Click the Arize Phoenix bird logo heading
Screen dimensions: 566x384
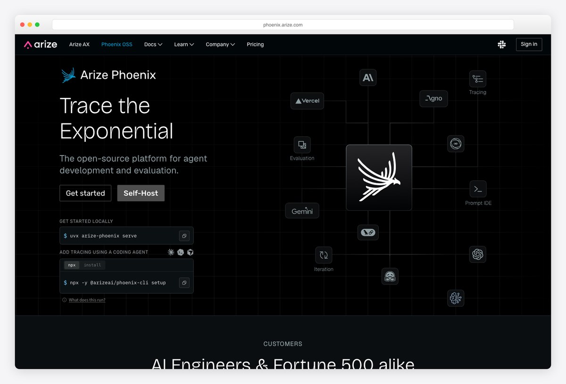click(108, 75)
